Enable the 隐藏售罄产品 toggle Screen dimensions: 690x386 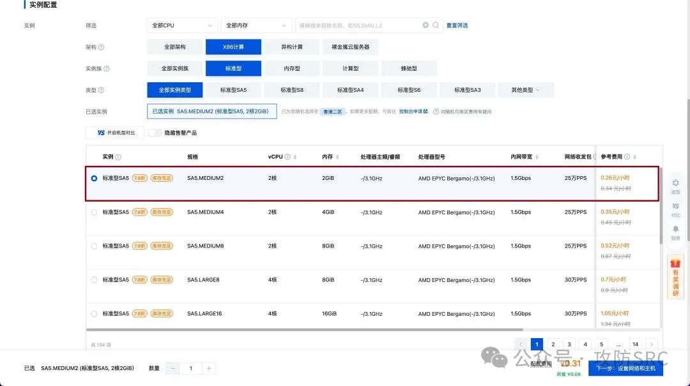coord(153,132)
